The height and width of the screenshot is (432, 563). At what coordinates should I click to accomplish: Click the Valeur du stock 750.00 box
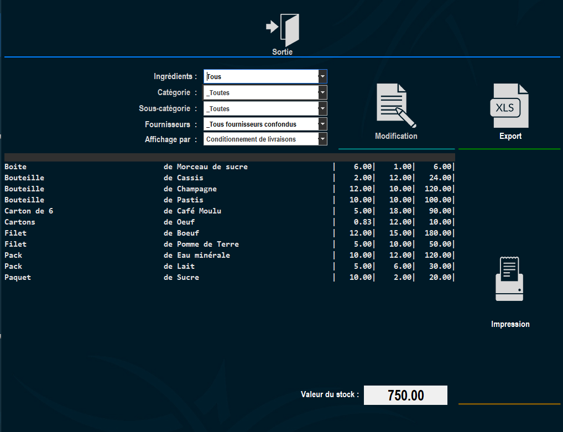coord(405,395)
